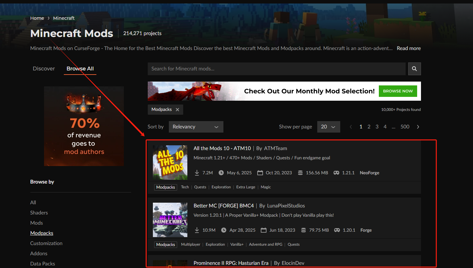Browse by Customization category
Screen dimensions: 473x268
pyautogui.click(x=46, y=243)
